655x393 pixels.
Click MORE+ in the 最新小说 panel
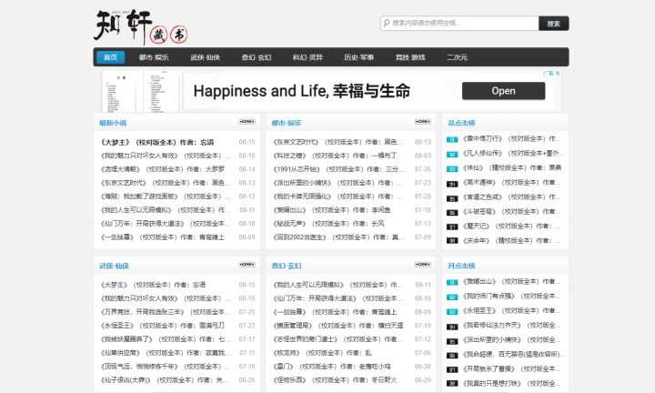click(x=247, y=122)
